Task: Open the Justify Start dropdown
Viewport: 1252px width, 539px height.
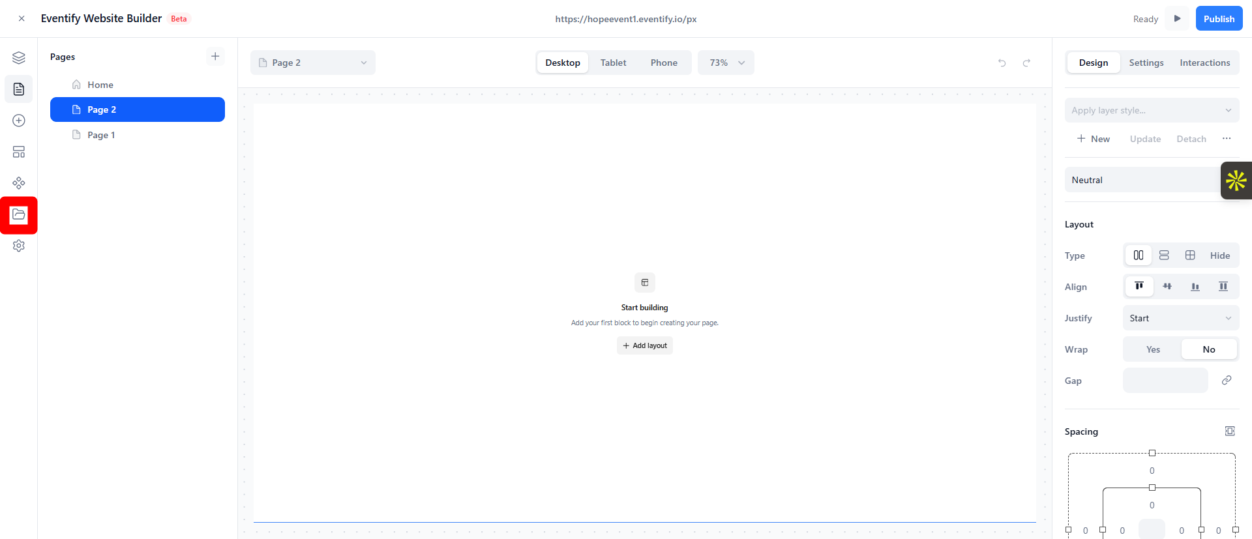Action: point(1181,318)
